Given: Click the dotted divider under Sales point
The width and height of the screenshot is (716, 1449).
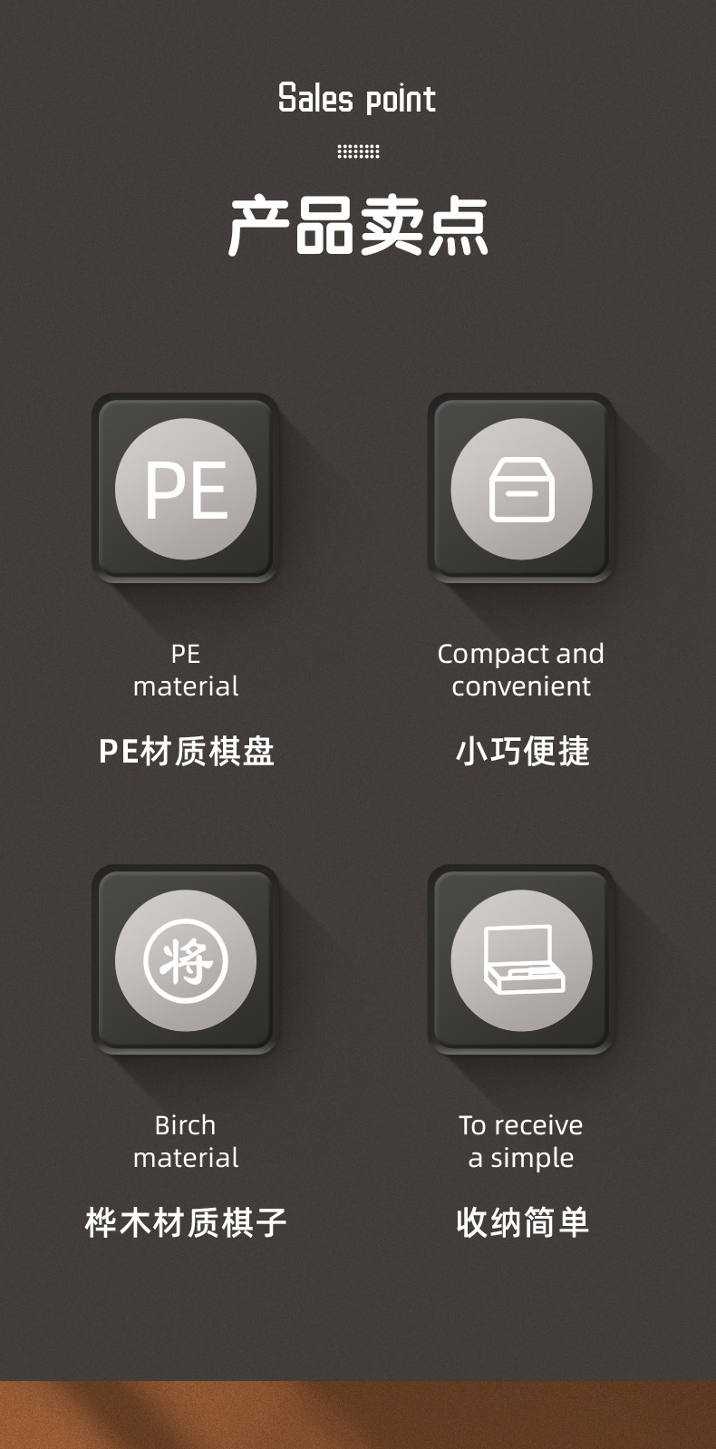Looking at the screenshot, I should pos(358,151).
